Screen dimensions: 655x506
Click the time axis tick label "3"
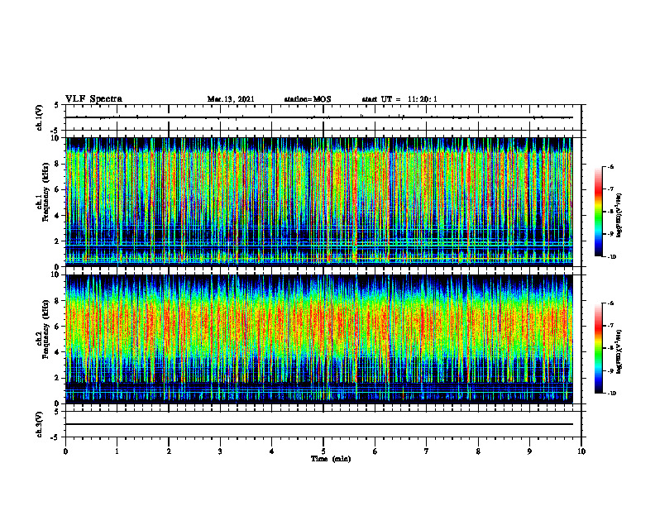(220, 451)
